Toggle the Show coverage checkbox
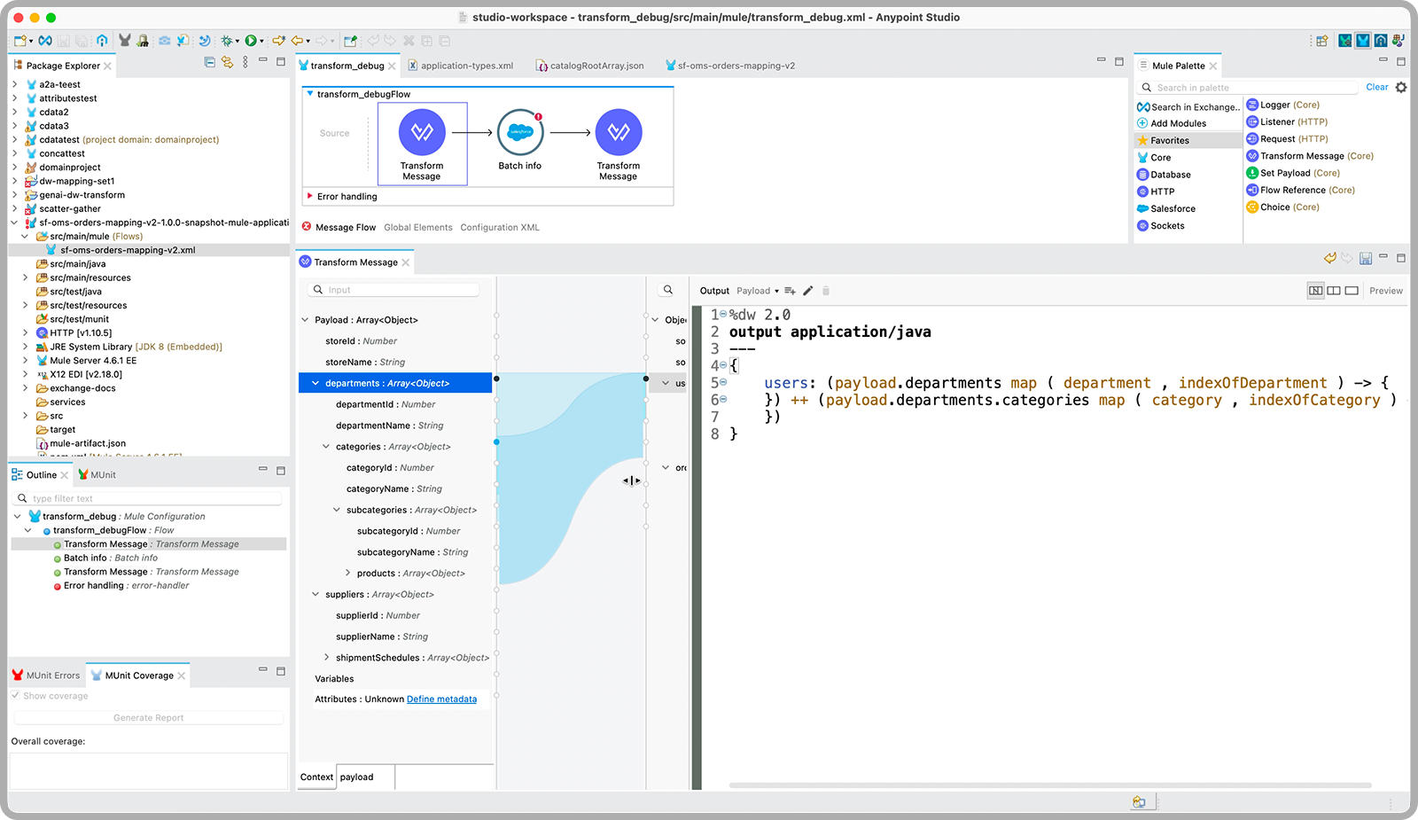Viewport: 1418px width, 820px height. coord(16,696)
